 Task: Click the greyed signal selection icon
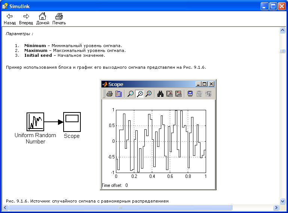pyautogui.click(x=208, y=94)
